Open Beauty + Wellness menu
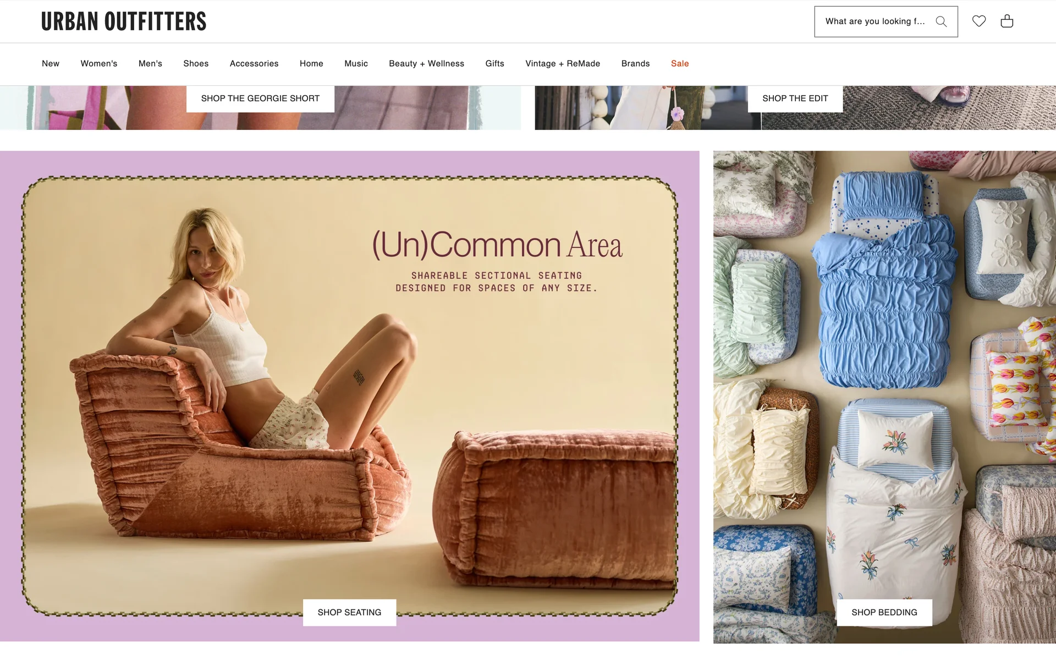 426,64
